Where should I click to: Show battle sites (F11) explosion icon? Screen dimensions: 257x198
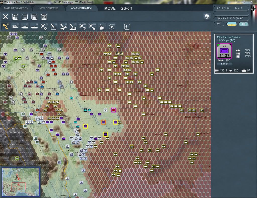(102, 26)
